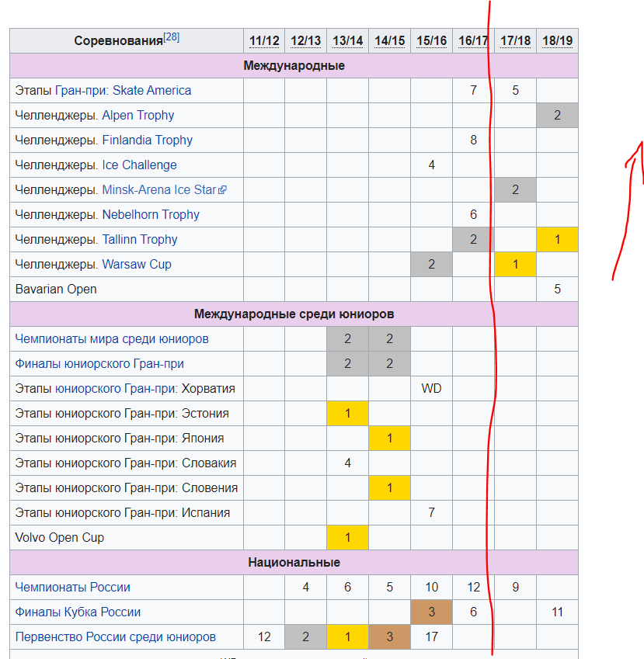Click the 18/19 season column header
The width and height of the screenshot is (644, 659).
point(557,41)
